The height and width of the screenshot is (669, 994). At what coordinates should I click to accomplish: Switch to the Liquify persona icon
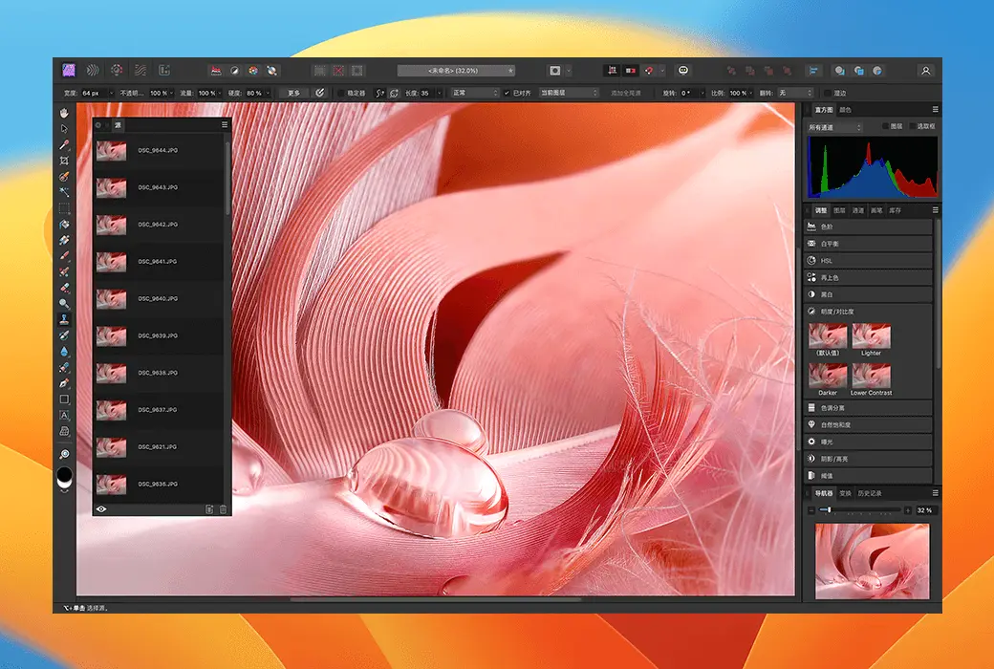click(93, 71)
